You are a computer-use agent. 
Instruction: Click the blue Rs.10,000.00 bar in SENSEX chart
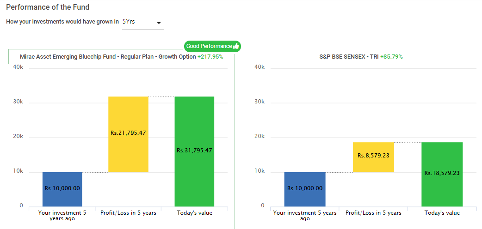point(305,189)
